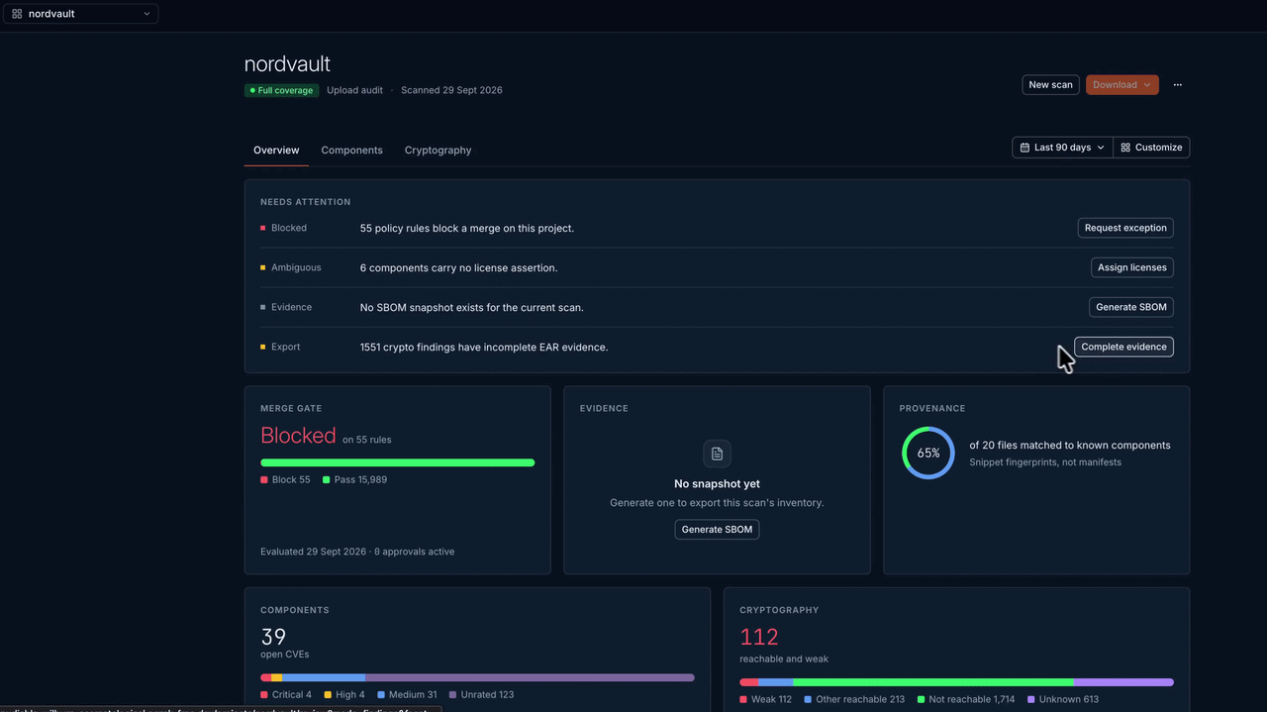The width and height of the screenshot is (1267, 712).
Task: Expand the Last 90 days range selector
Action: tap(1062, 148)
